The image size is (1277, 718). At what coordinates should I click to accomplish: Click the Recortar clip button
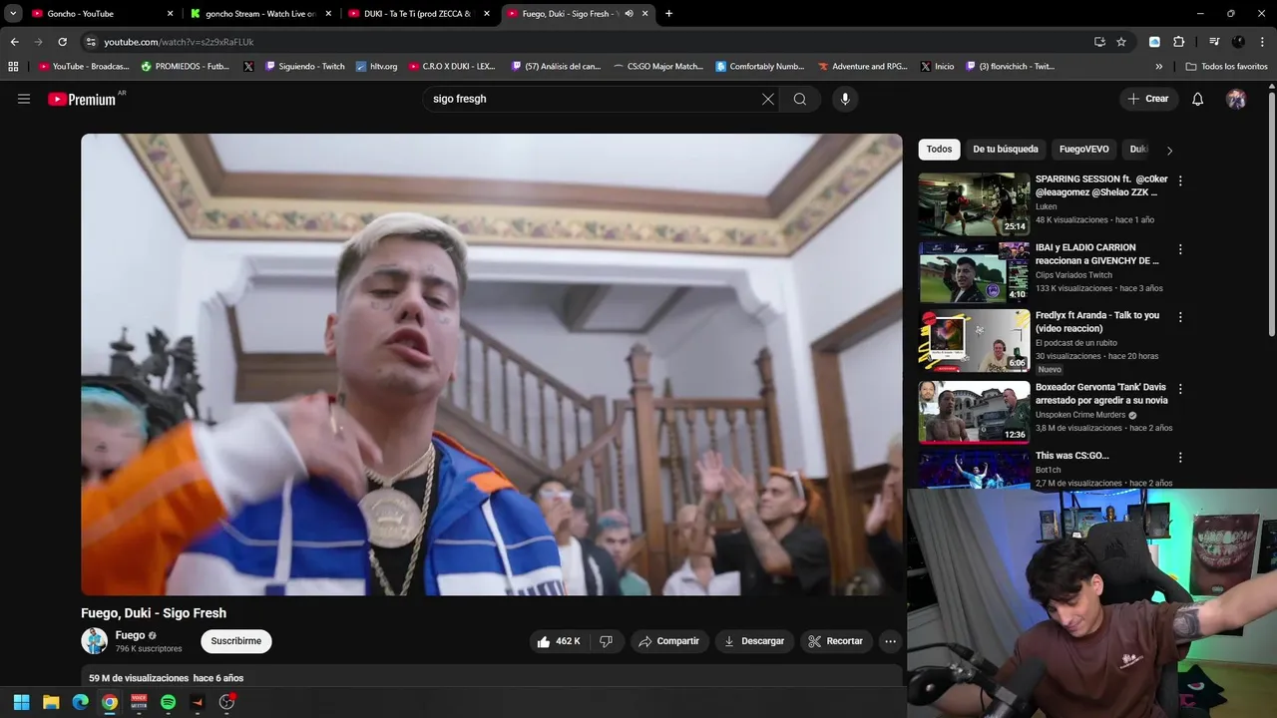point(836,641)
